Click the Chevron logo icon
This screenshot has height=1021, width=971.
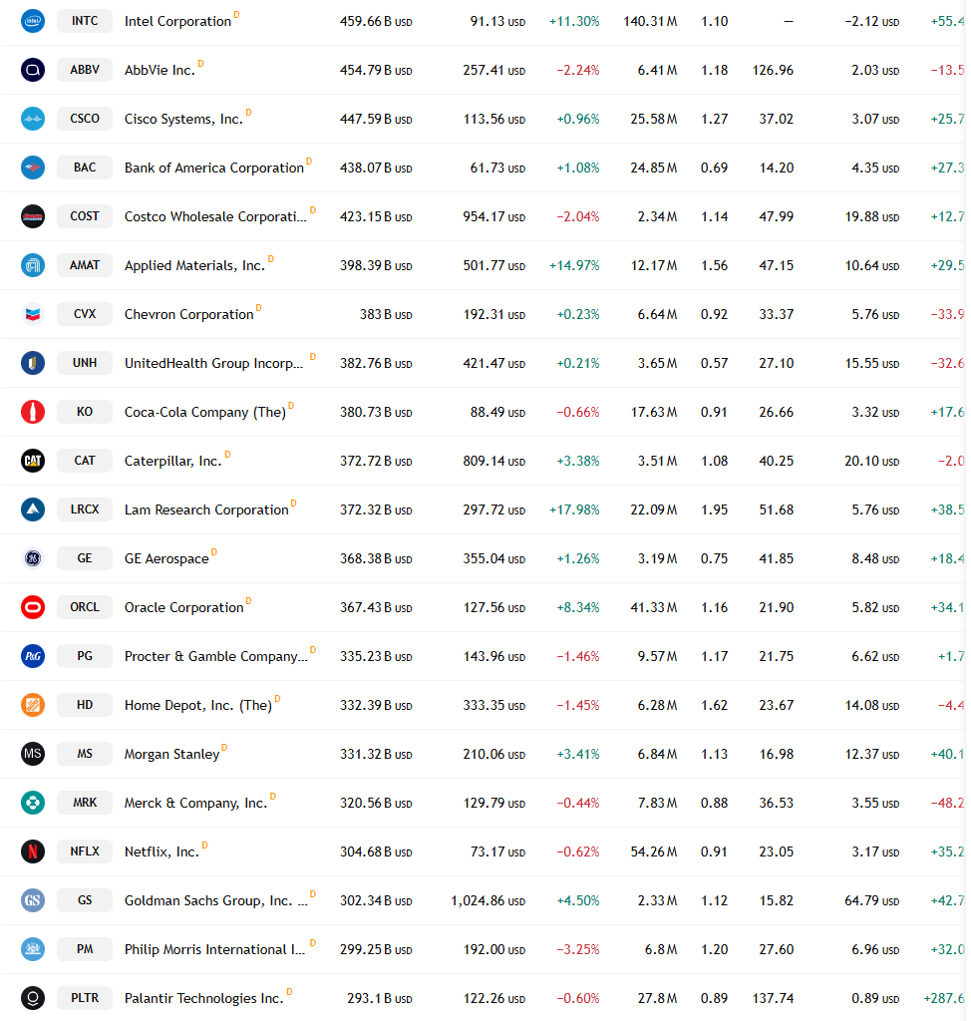(33, 314)
